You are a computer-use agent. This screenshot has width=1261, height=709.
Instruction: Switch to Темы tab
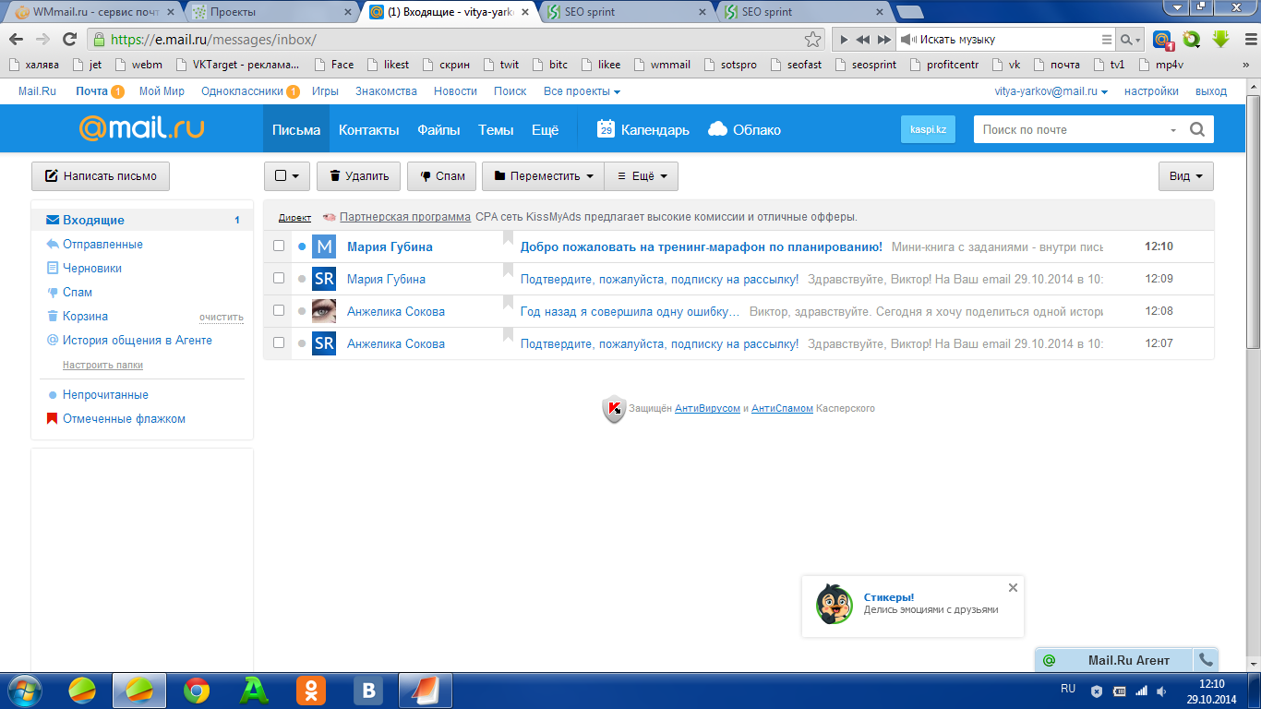[496, 129]
